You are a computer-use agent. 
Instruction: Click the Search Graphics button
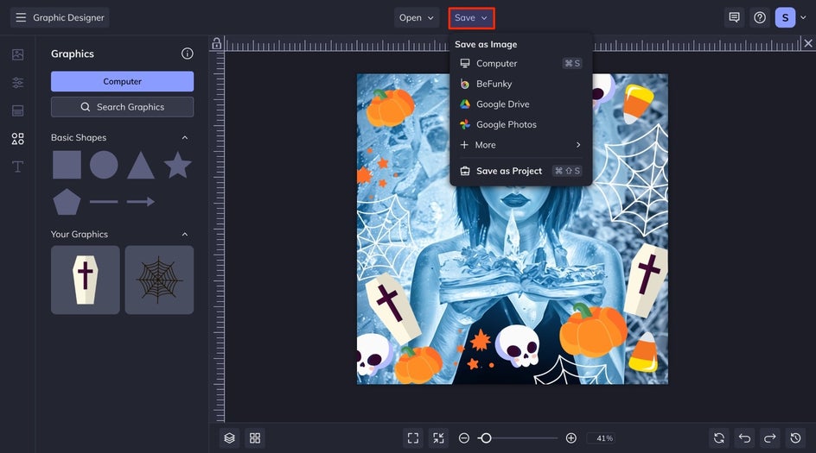click(x=122, y=107)
